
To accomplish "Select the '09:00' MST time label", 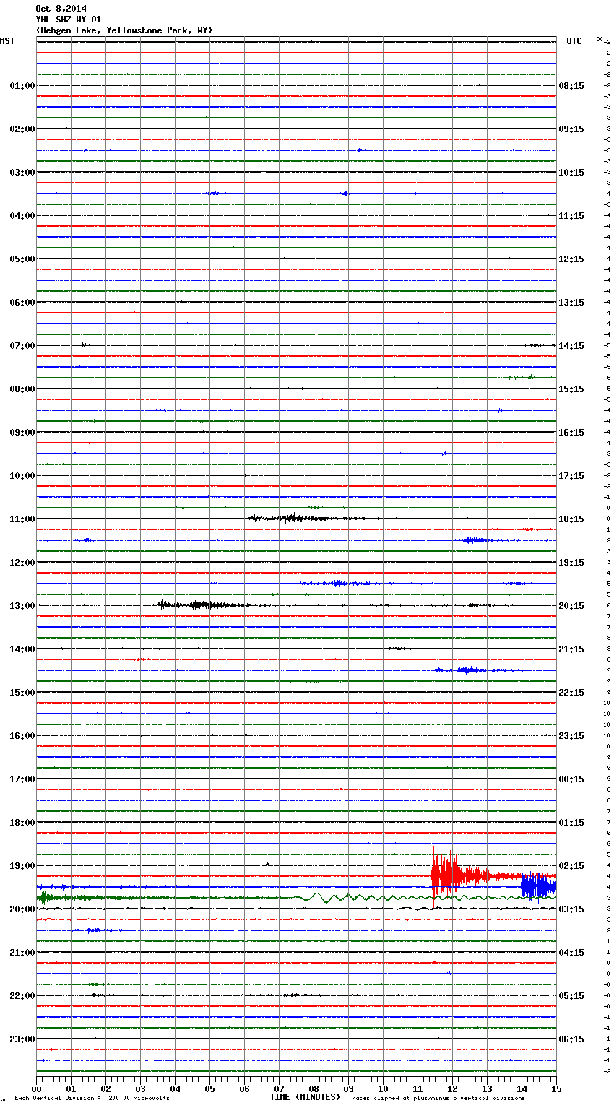I will [x=22, y=432].
